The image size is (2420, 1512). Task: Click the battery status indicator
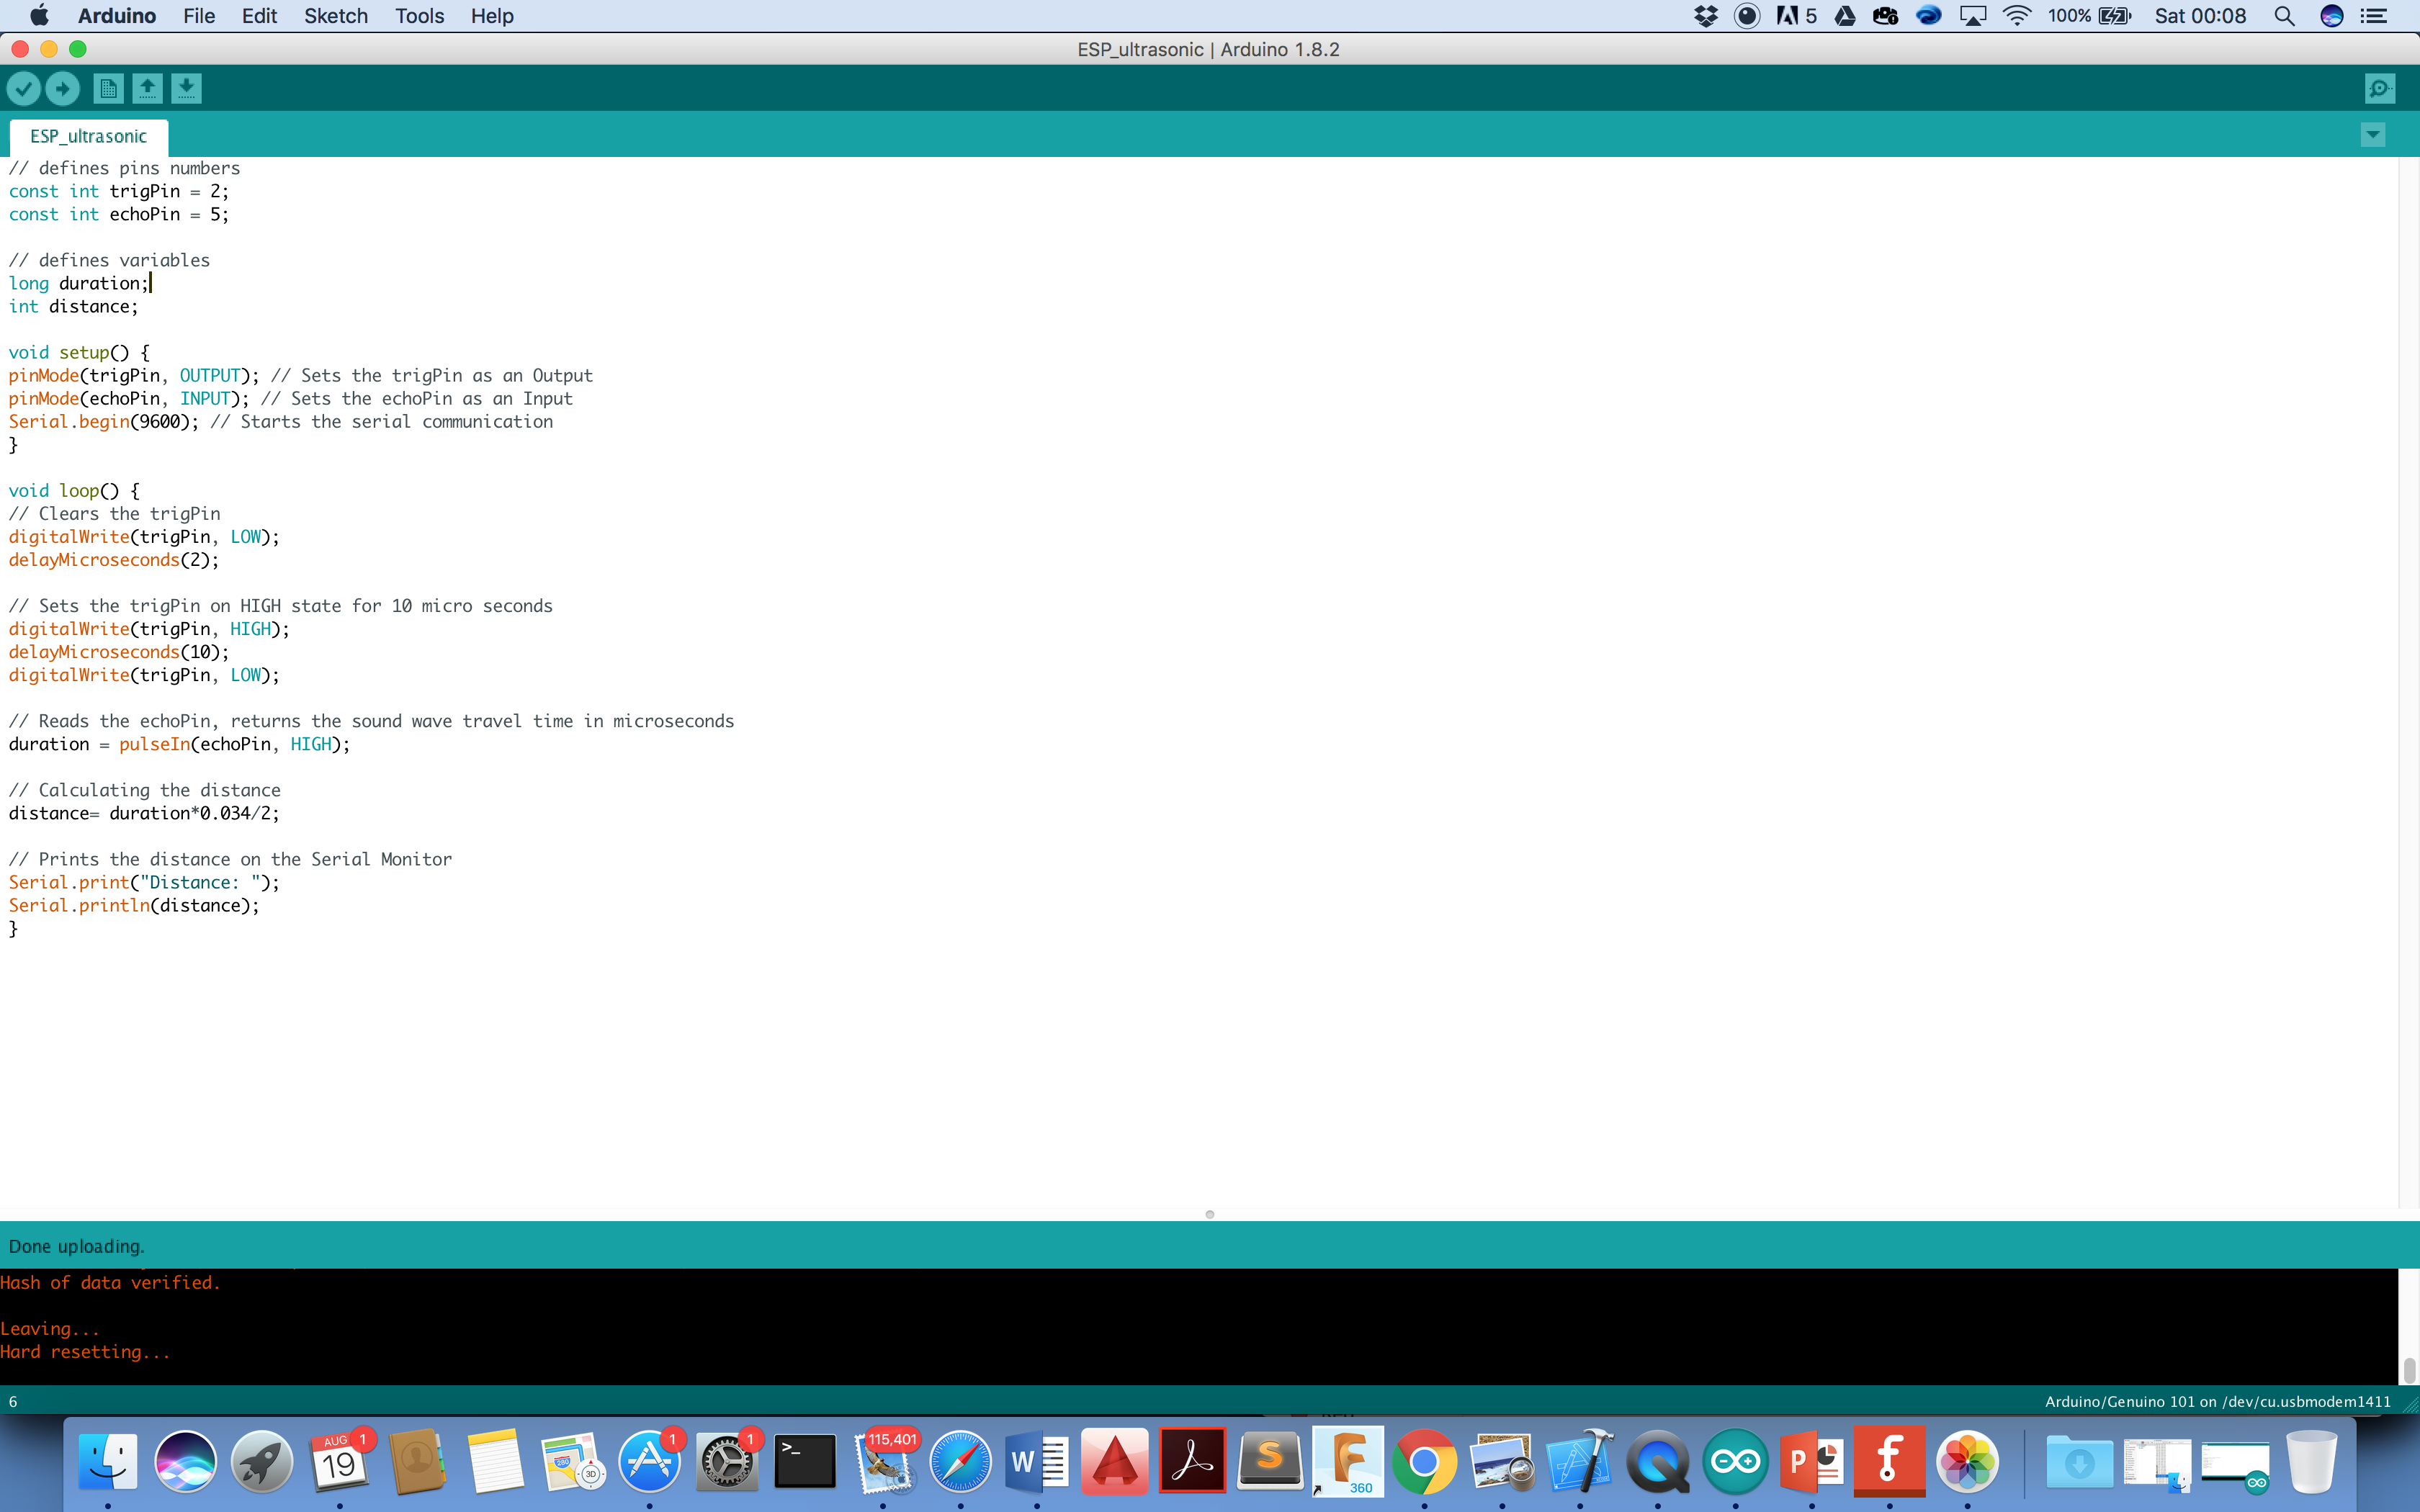coord(2089,16)
